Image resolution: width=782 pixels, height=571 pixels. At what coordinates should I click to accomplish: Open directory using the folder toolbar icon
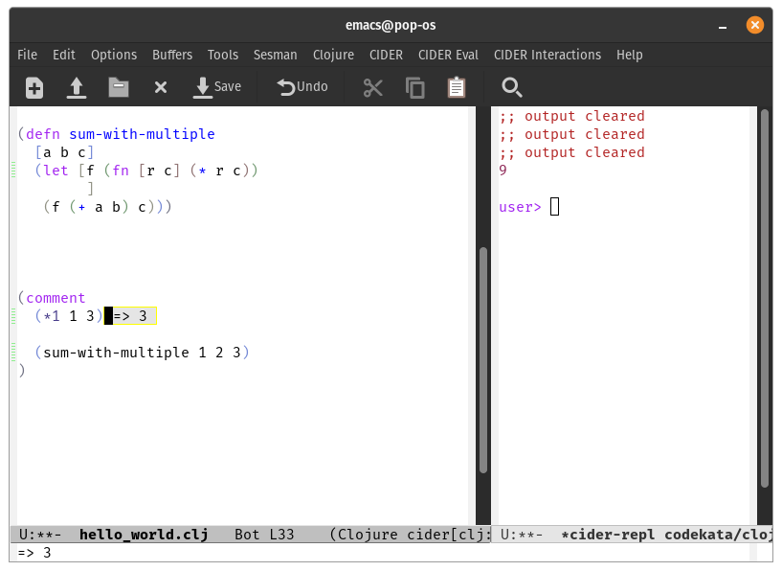(119, 88)
